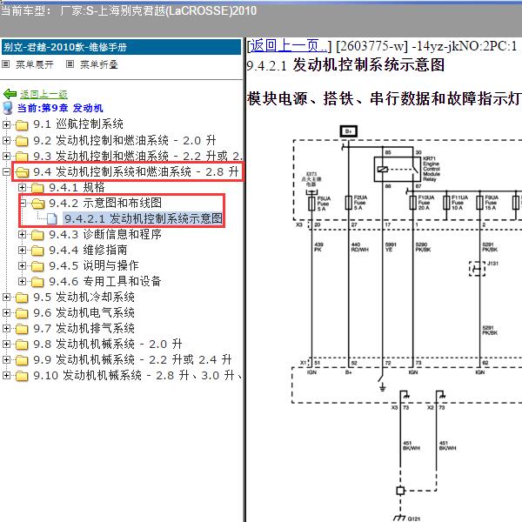Select 9.4.4 维修指南 item
The width and height of the screenshot is (522, 522).
(x=88, y=250)
